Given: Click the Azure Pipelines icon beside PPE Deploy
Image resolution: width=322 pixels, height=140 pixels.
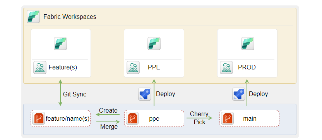Looking at the screenshot, I should coord(145,94).
